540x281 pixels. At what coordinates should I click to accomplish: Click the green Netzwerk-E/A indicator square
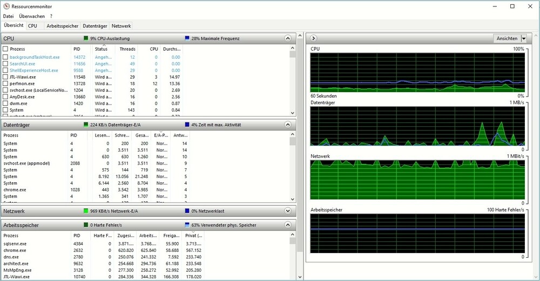pyautogui.click(x=86, y=211)
